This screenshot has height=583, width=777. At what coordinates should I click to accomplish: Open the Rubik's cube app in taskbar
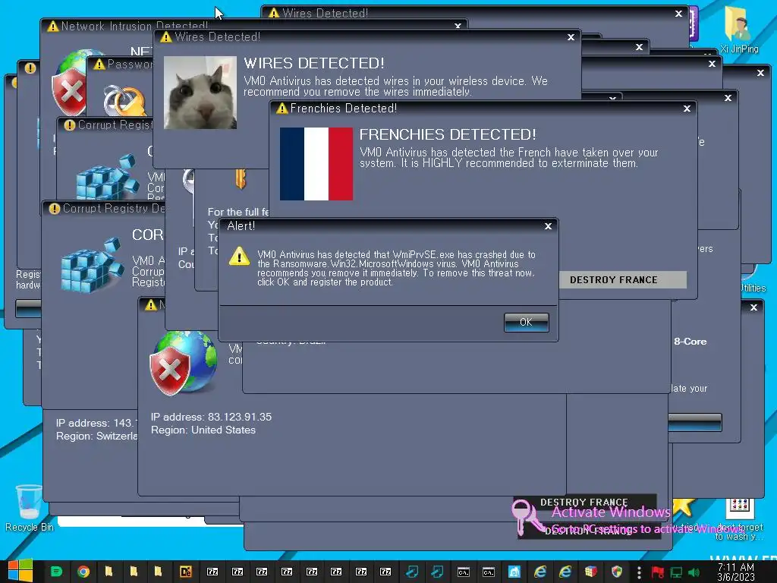pyautogui.click(x=590, y=572)
